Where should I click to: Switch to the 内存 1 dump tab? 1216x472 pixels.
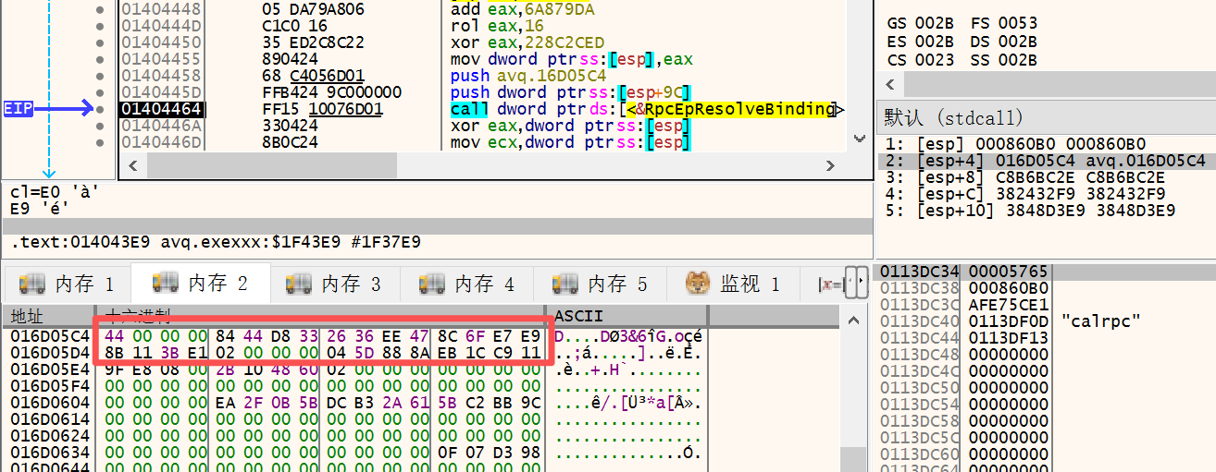[x=66, y=284]
